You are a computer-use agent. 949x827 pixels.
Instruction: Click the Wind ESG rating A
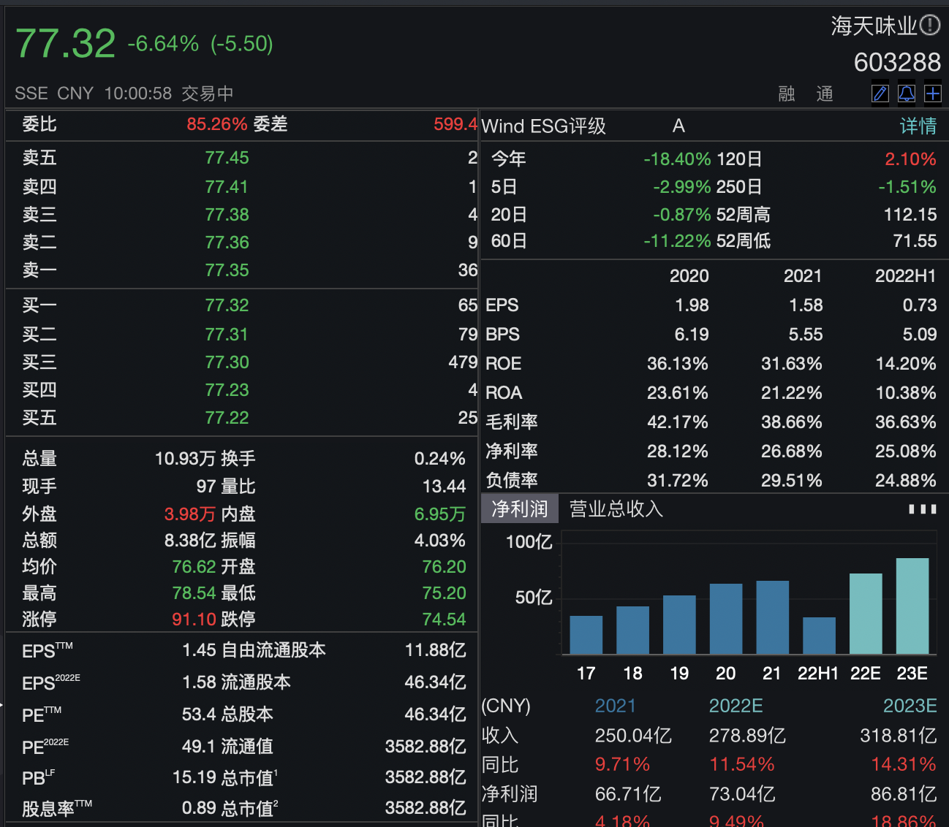(x=678, y=126)
